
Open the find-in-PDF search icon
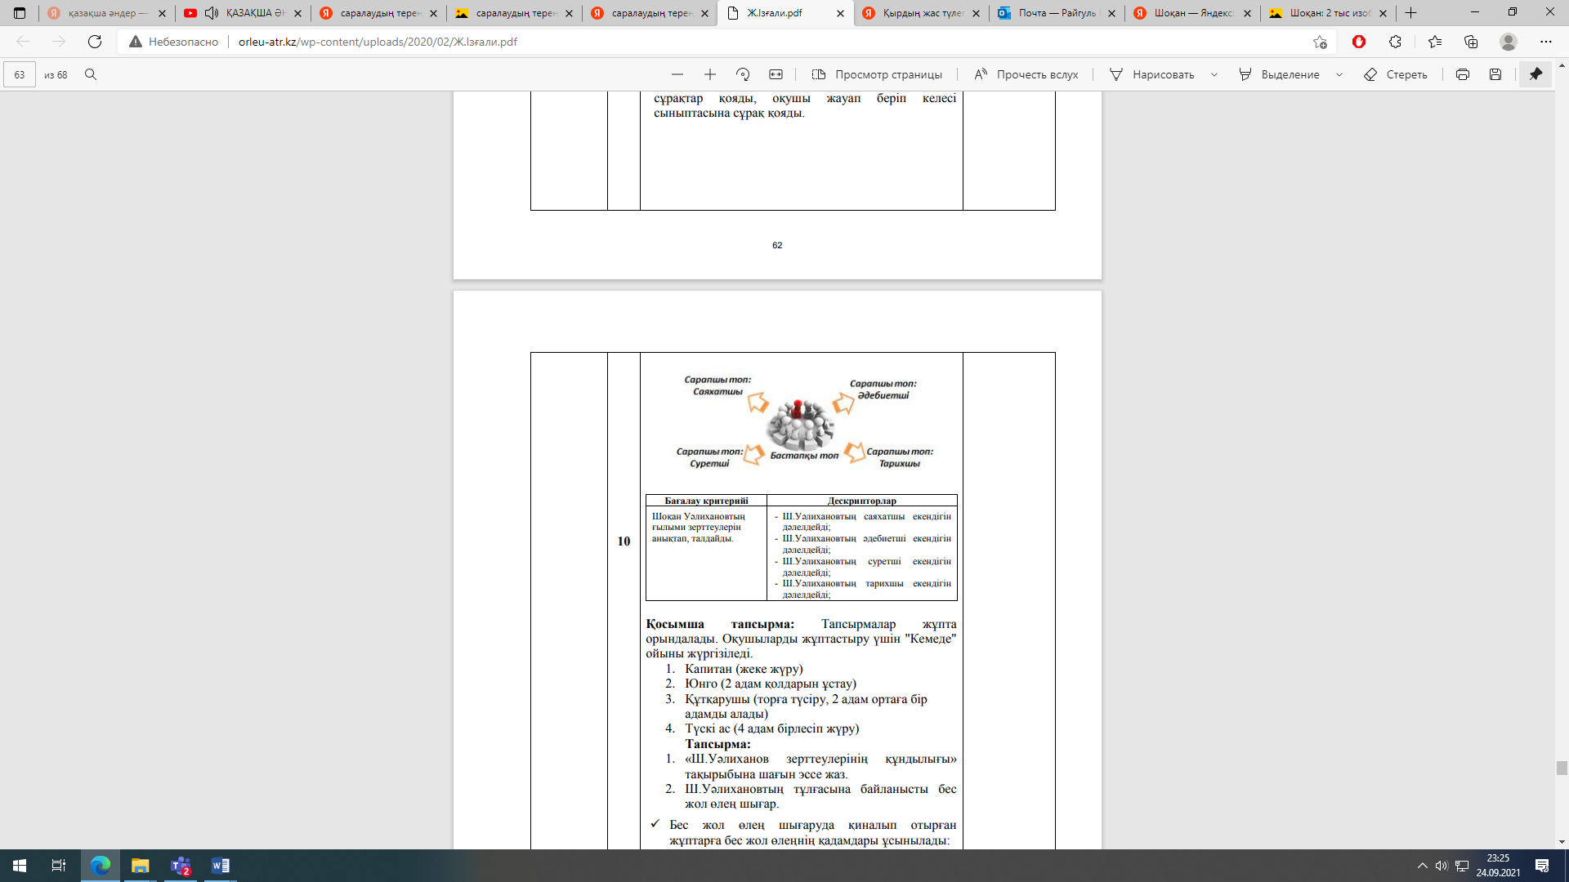[x=91, y=74]
